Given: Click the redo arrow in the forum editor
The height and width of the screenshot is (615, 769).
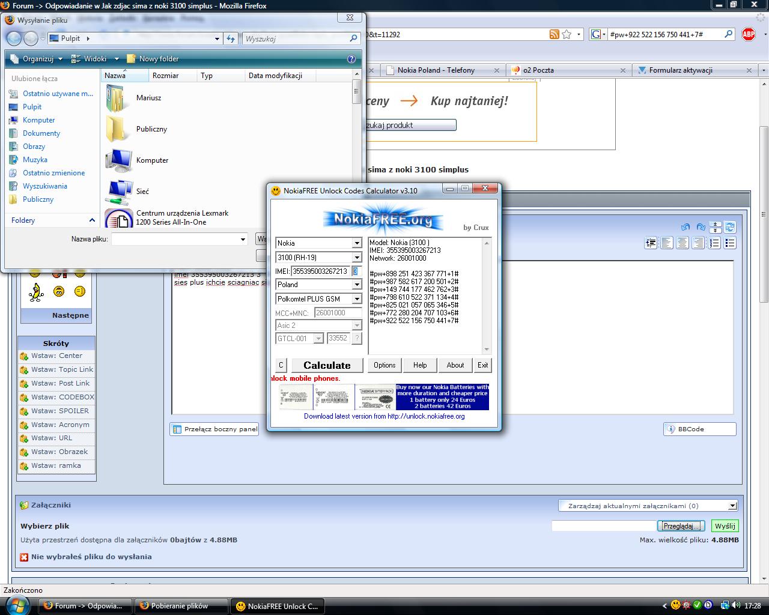Looking at the screenshot, I should click(x=701, y=227).
